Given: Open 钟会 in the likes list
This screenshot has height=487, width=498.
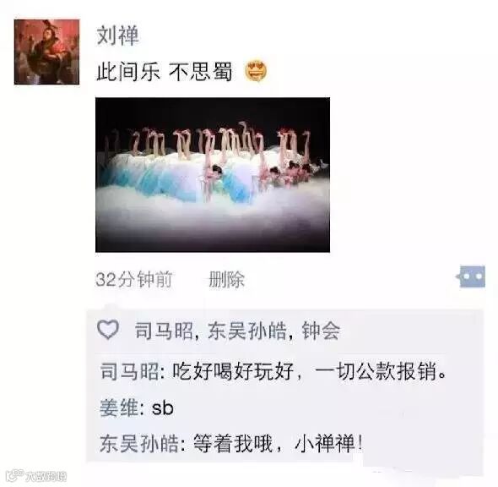Looking at the screenshot, I should 321,331.
